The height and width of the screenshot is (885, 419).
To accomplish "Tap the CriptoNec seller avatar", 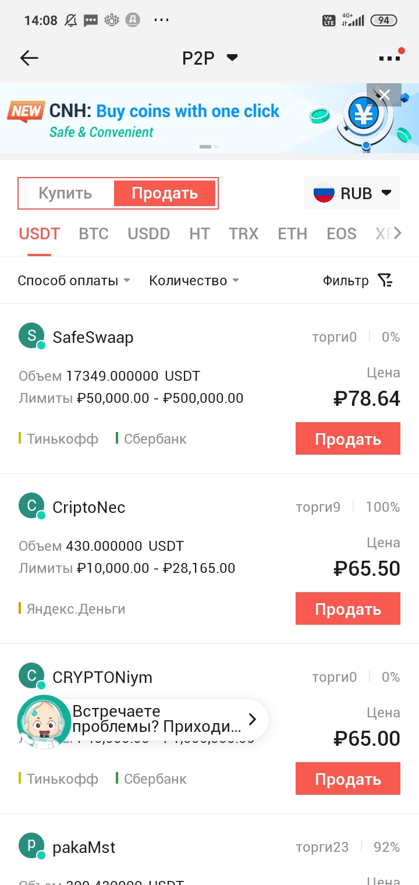I will [x=31, y=507].
